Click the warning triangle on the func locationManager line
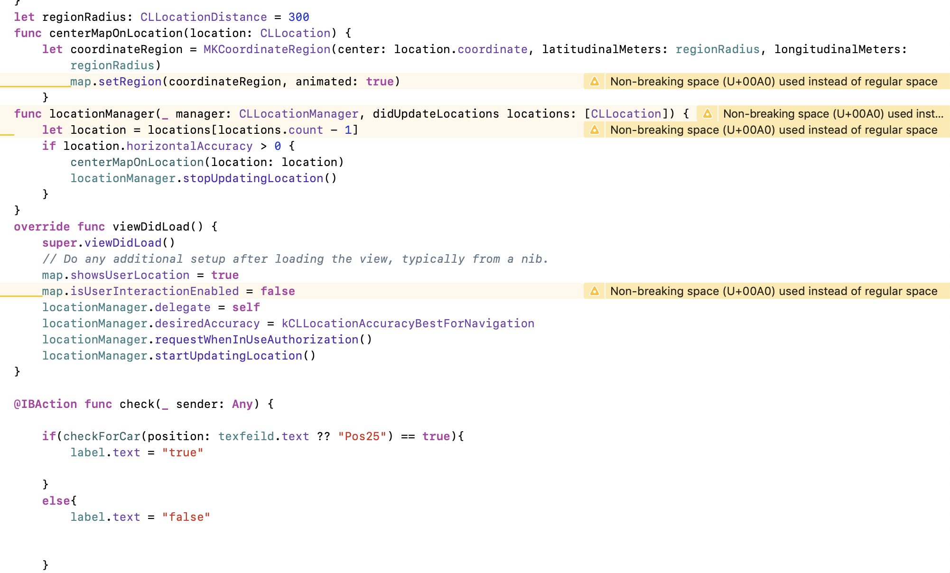 [x=707, y=114]
